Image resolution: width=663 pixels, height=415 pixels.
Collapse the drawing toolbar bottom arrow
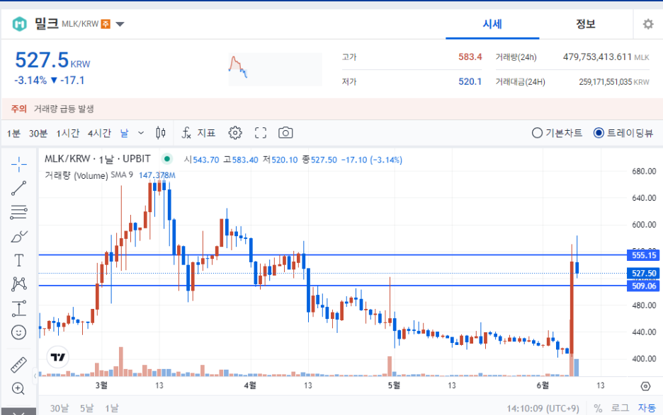(x=18, y=412)
